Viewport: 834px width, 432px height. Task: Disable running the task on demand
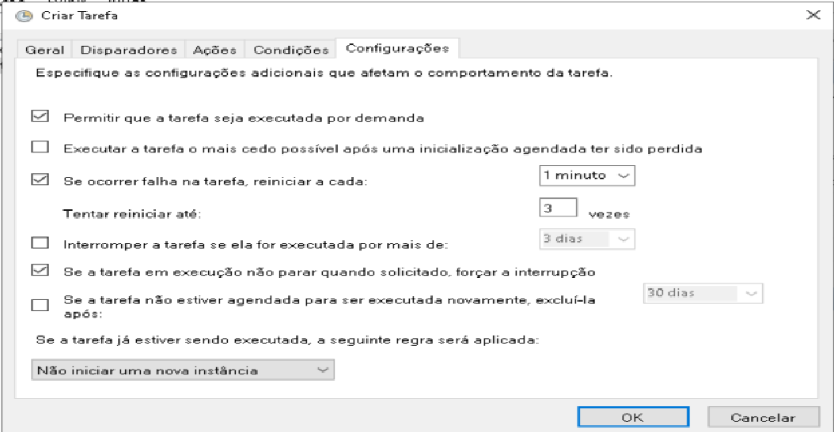coord(40,117)
